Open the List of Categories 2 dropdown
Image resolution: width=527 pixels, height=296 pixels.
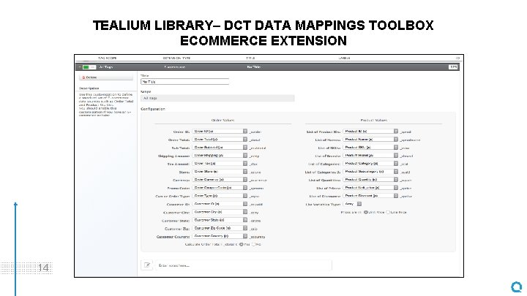coord(370,172)
